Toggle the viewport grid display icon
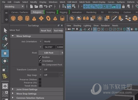138x100 pixels. 95,29
